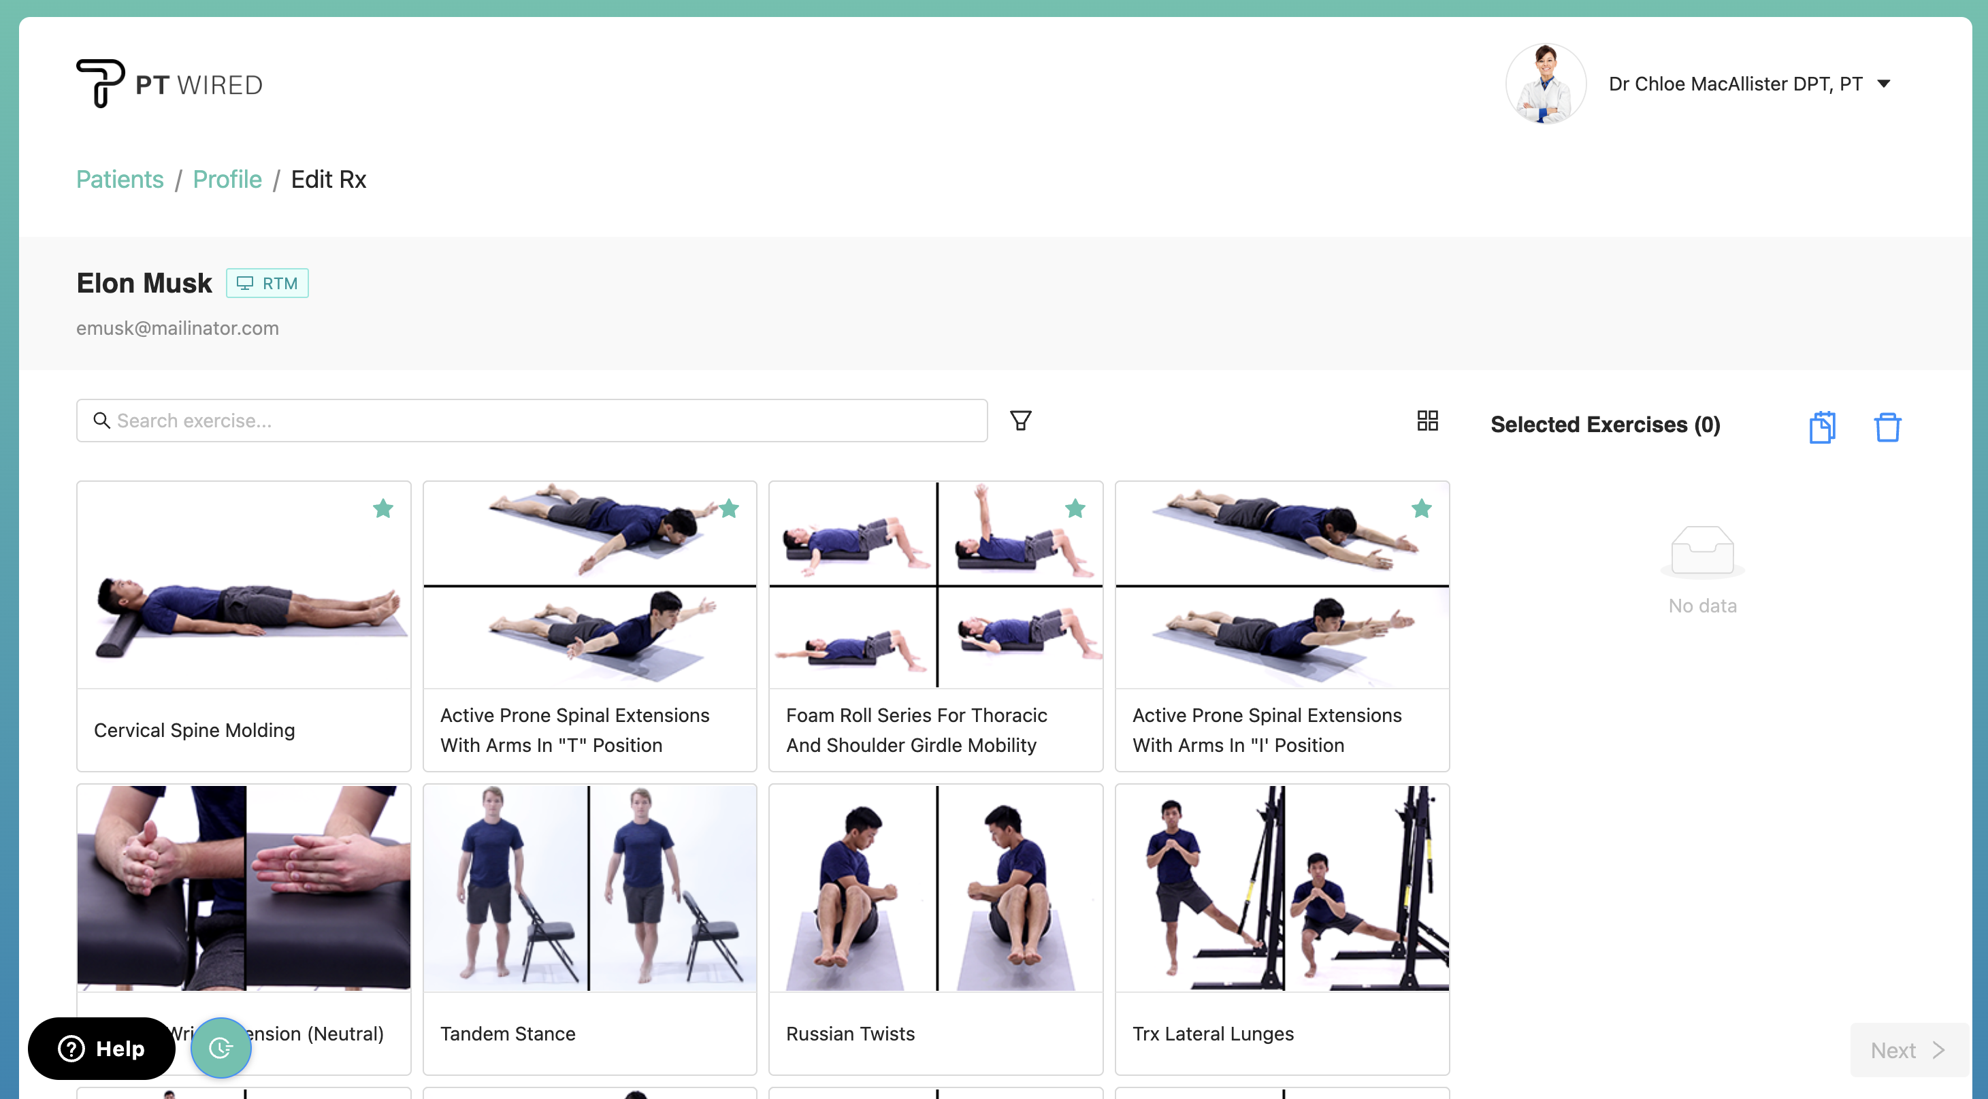This screenshot has width=1988, height=1099.
Task: Click the PT Wired logo
Action: point(169,83)
